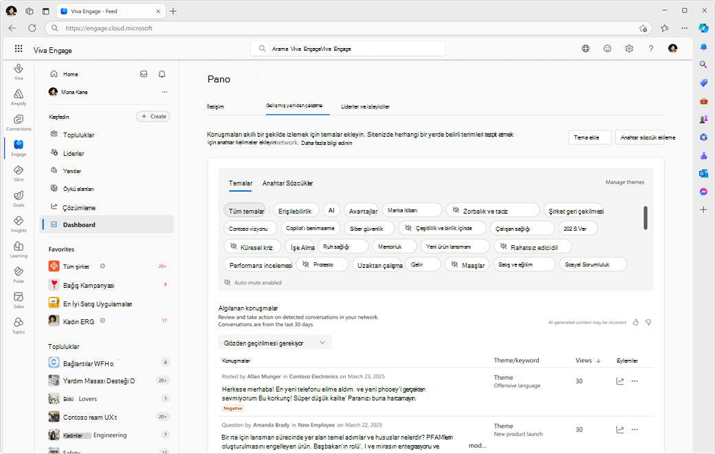715x454 pixels.
Task: Select the Tüm temalar theme chip
Action: pyautogui.click(x=245, y=210)
